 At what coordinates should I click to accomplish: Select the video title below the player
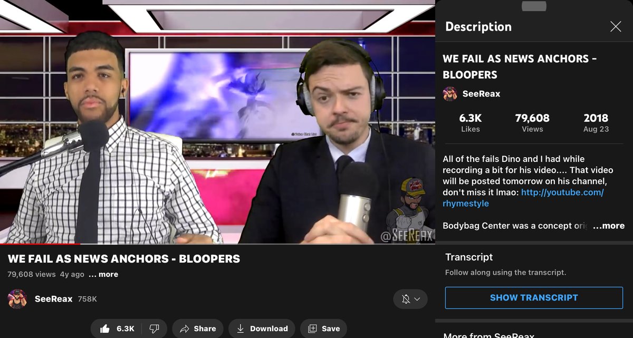[x=124, y=259]
